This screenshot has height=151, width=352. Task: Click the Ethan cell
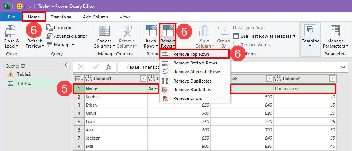tap(116, 105)
